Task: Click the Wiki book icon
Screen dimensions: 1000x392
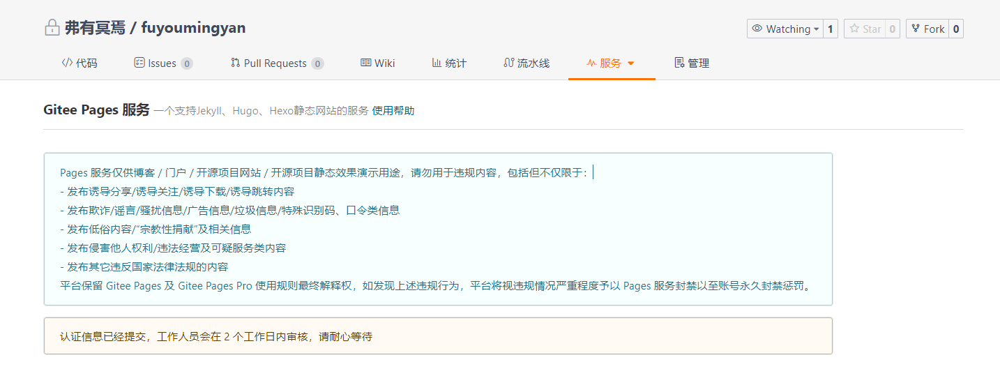Action: [x=365, y=63]
